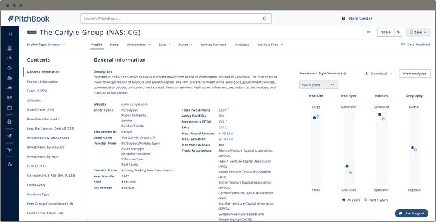Image resolution: width=436 pixels, height=222 pixels.
Task: Click the Carlyle company logo thumbnail
Action: pos(32,32)
